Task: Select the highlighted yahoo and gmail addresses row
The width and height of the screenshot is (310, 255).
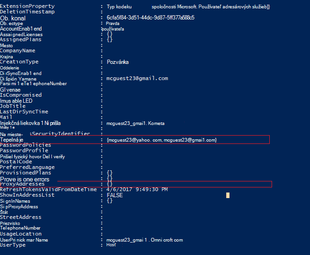Action: coord(135,140)
